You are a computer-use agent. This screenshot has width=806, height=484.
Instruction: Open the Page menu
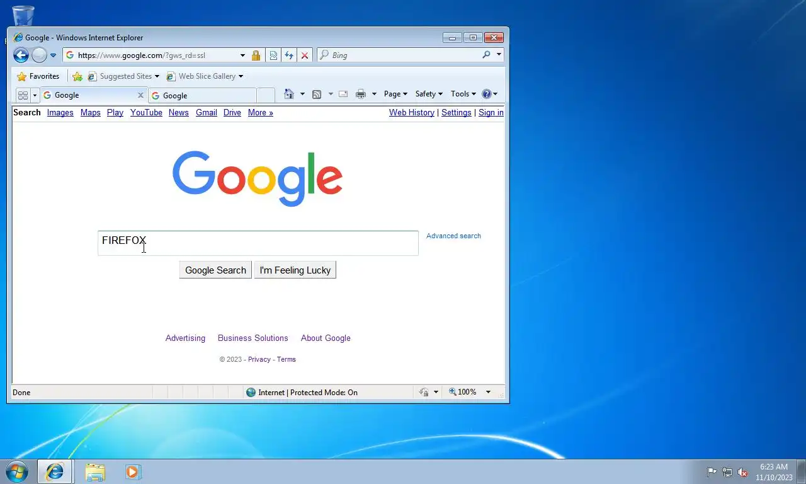tap(395, 94)
